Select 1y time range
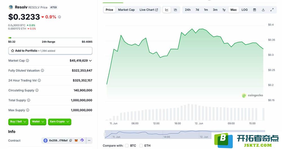The image size is (282, 149). 224,10
